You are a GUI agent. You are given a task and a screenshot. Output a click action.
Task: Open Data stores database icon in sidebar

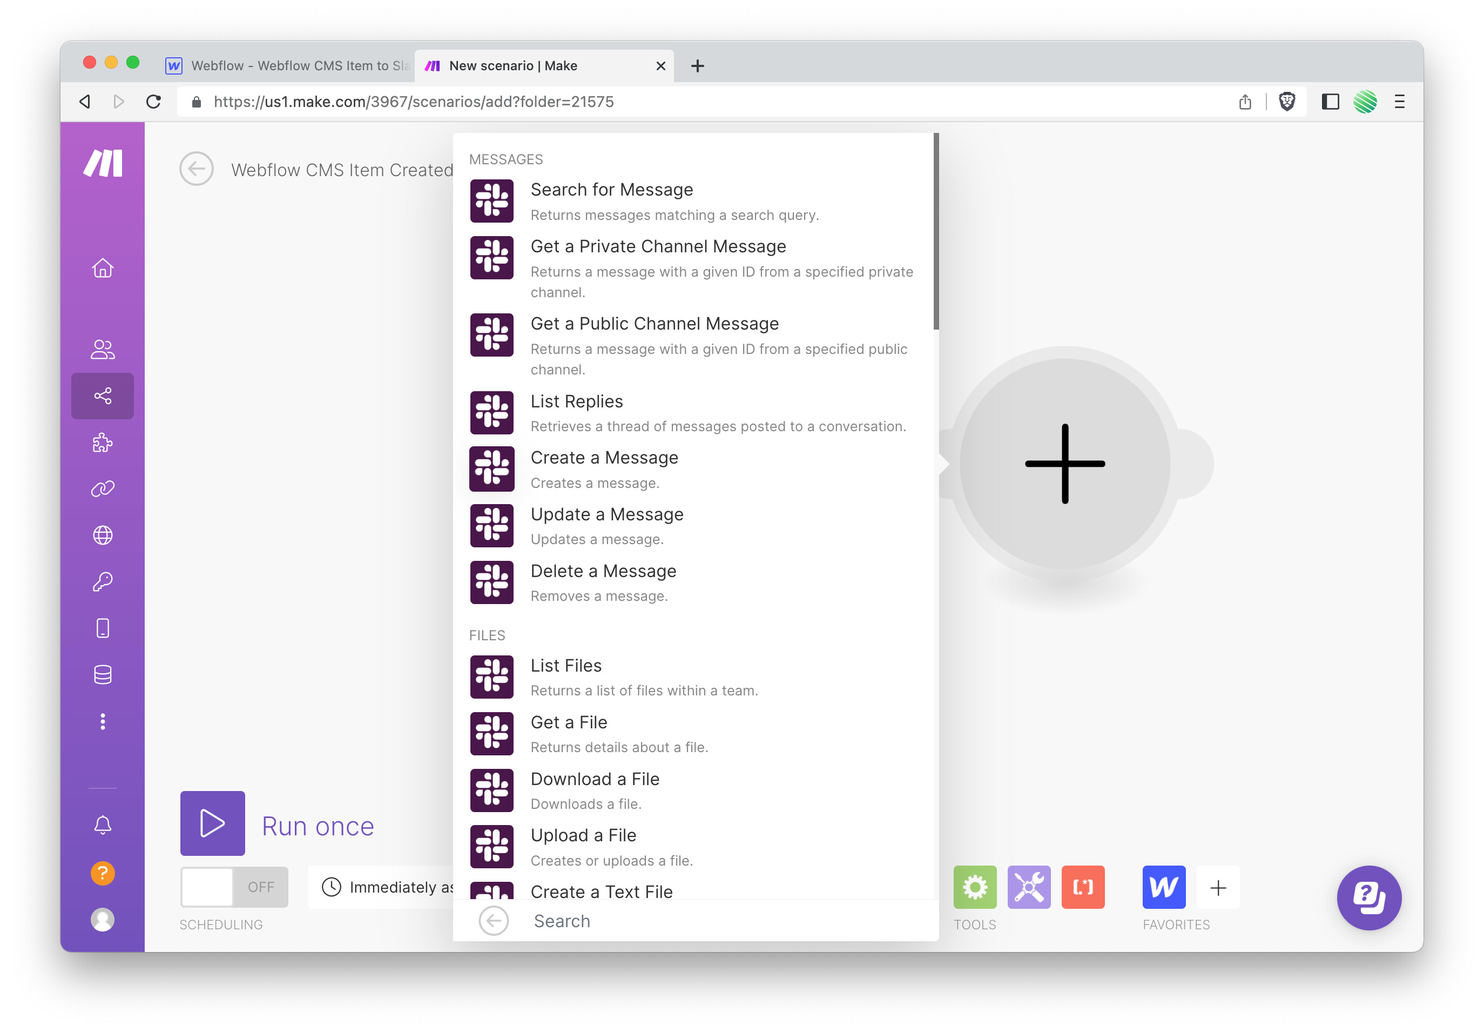point(102,674)
